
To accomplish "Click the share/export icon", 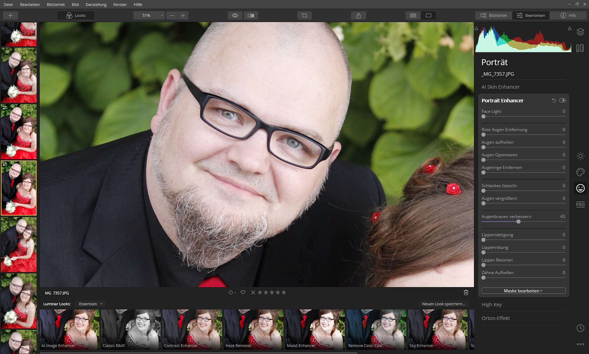I will point(358,15).
